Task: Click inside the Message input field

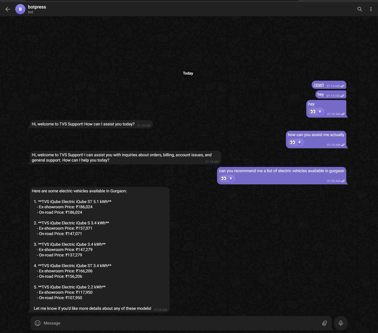Action: [126, 323]
